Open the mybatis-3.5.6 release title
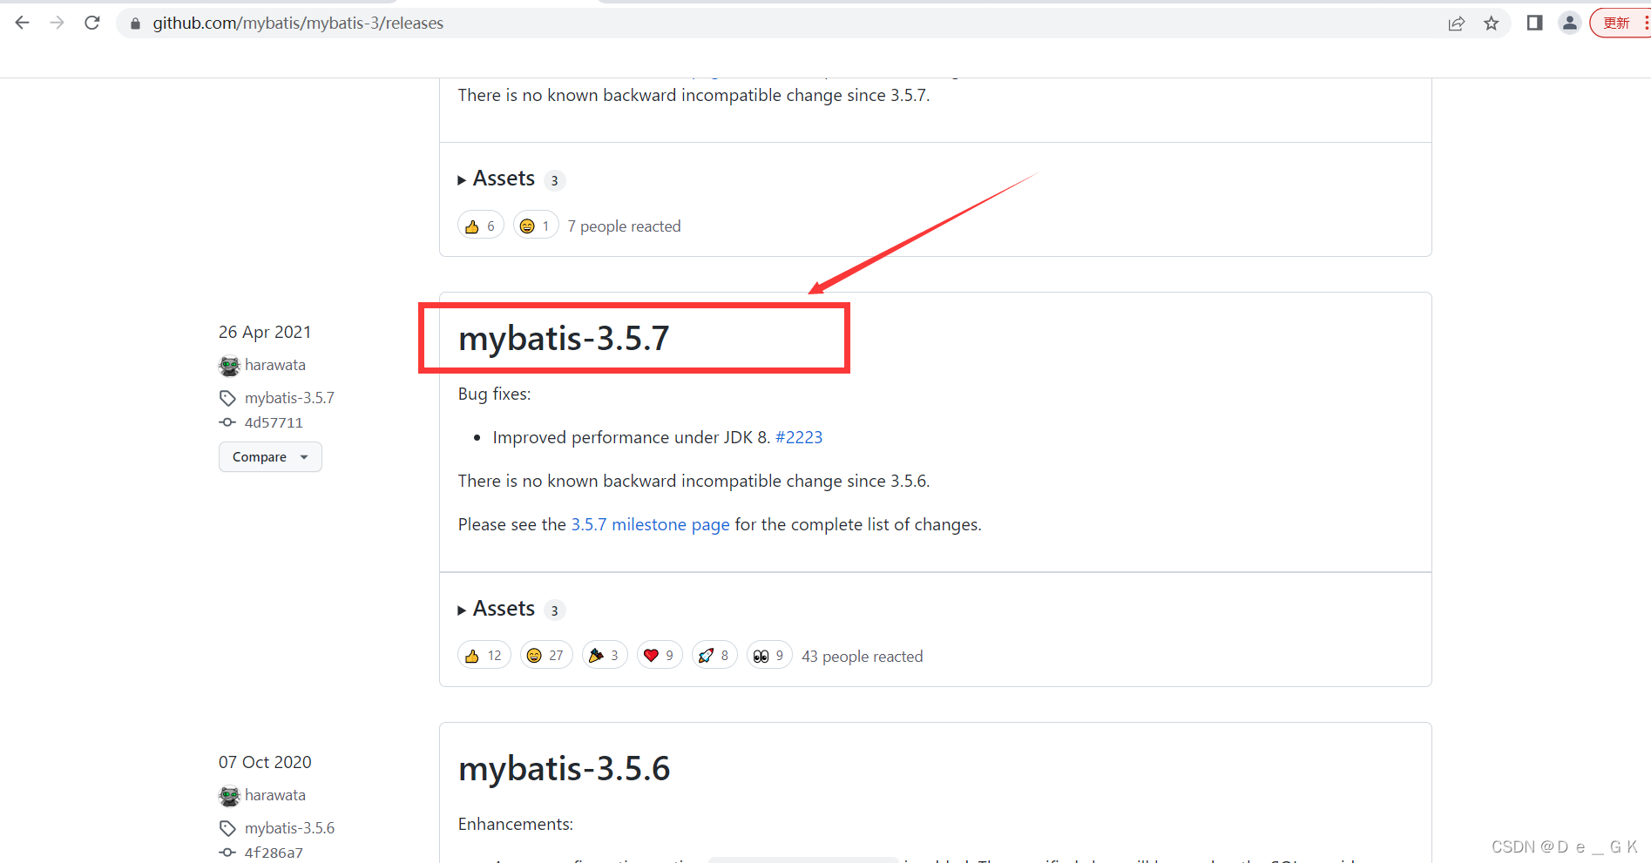1651x863 pixels. [x=564, y=768]
